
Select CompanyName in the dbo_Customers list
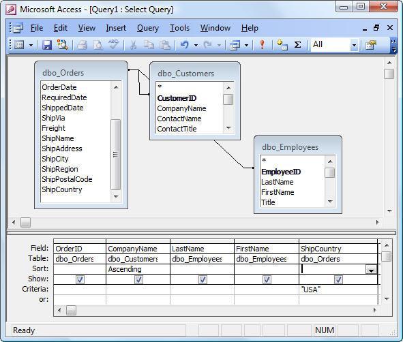point(181,108)
